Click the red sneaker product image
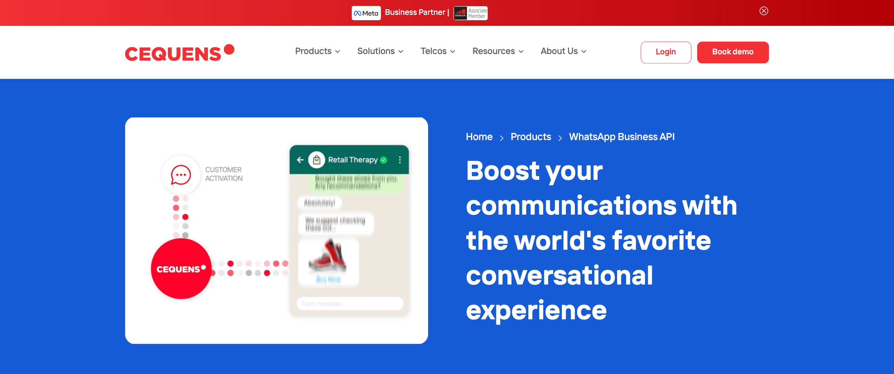Viewport: 894px width, 374px height. click(x=327, y=256)
